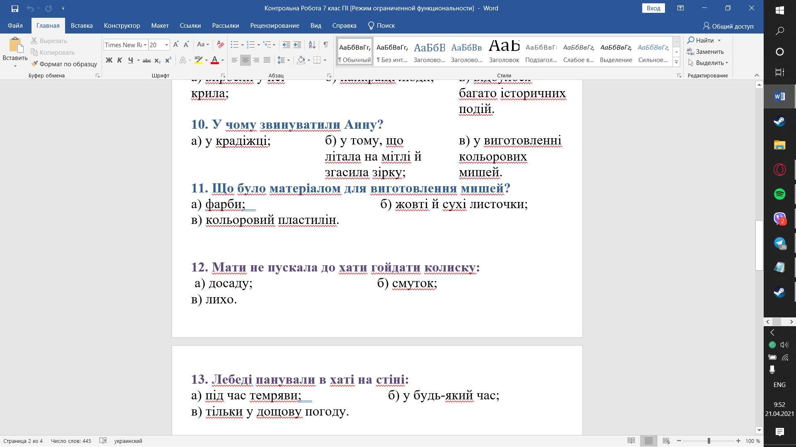The width and height of the screenshot is (796, 447).
Task: Open ribbon display options icon
Action: tap(680, 8)
